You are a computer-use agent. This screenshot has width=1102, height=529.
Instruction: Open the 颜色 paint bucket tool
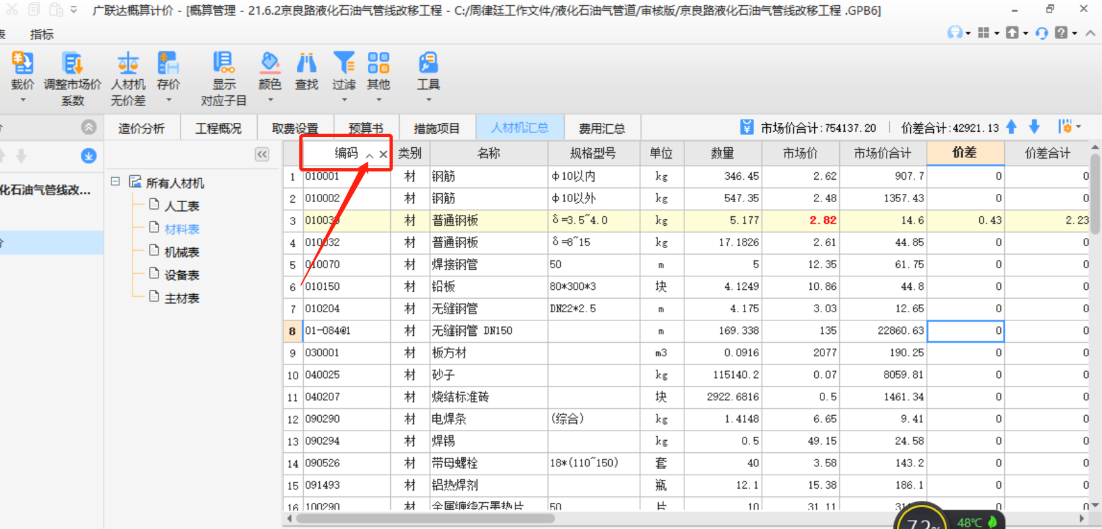tap(270, 63)
